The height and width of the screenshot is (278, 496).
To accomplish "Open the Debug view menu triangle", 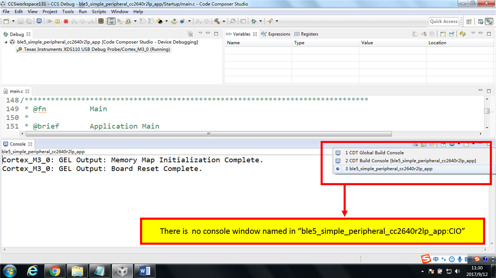I will (200, 33).
